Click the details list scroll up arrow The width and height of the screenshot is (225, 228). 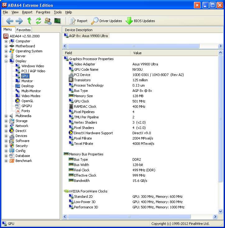click(221, 52)
